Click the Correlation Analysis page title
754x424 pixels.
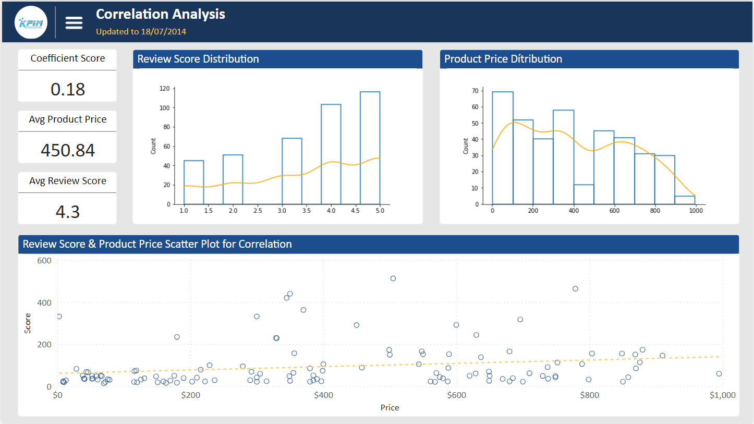coord(161,14)
